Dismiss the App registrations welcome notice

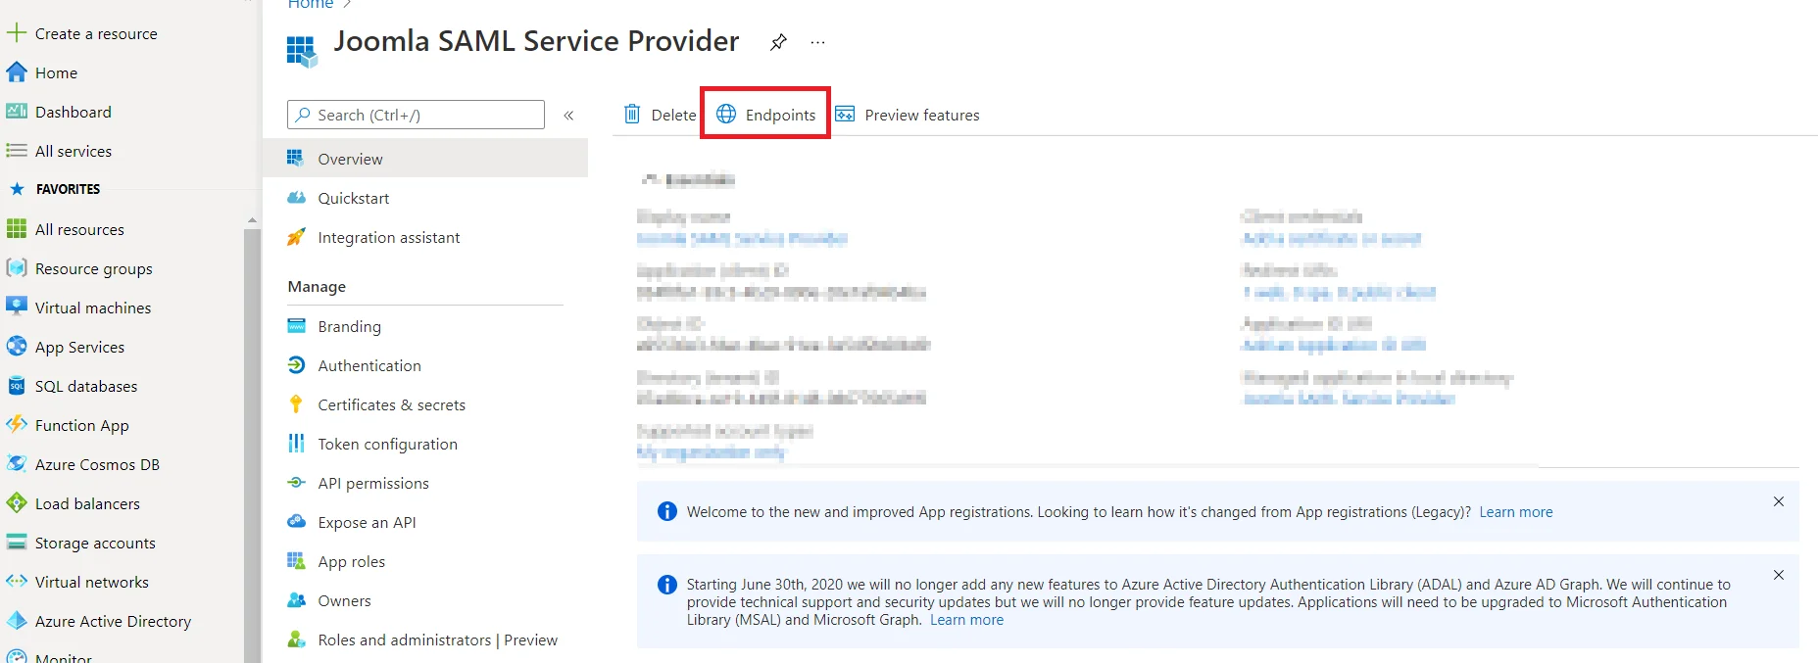(x=1778, y=501)
